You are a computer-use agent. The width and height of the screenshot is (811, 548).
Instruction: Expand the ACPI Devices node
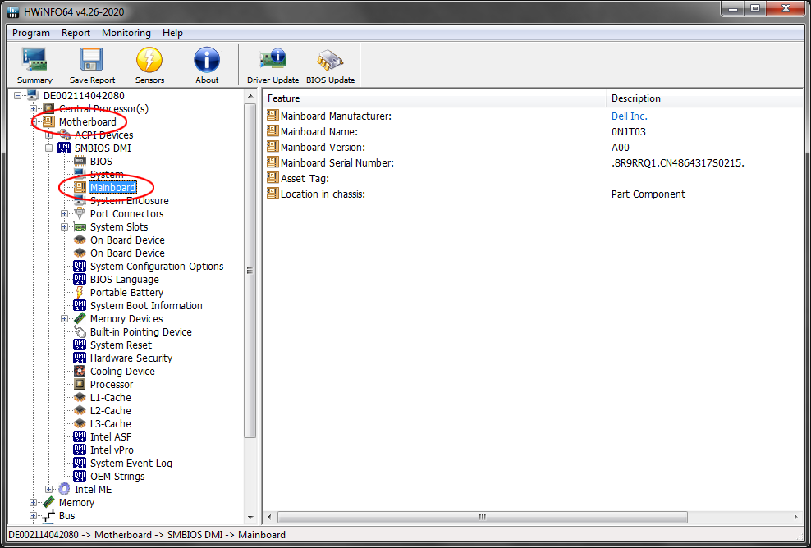pyautogui.click(x=49, y=135)
